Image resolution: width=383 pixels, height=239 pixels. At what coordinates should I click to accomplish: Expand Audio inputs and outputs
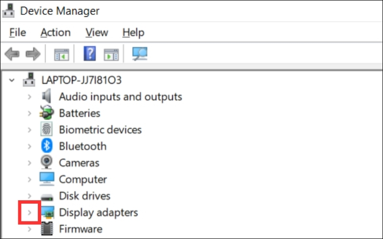click(x=29, y=97)
